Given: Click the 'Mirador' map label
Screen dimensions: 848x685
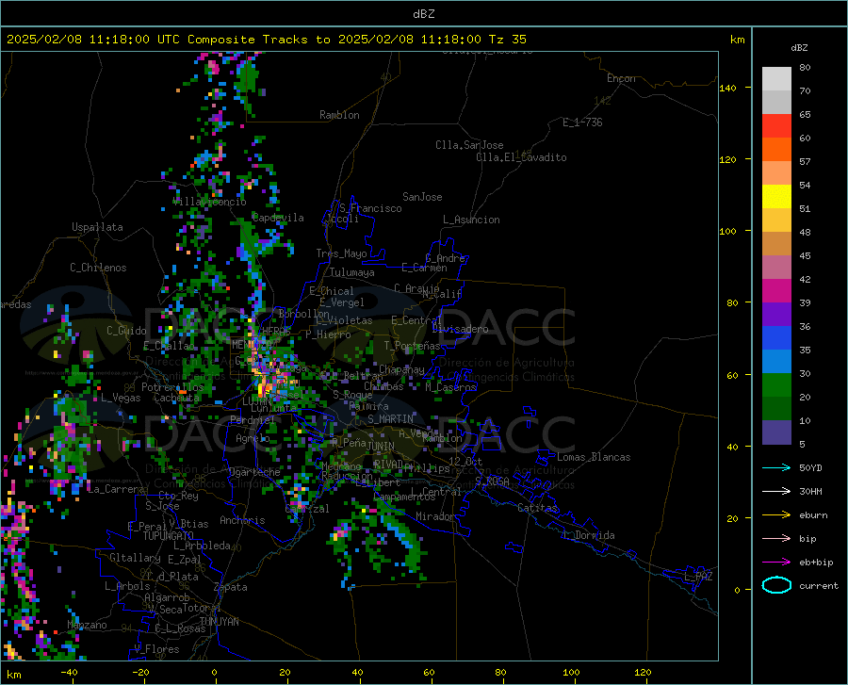Looking at the screenshot, I should pyautogui.click(x=435, y=516).
